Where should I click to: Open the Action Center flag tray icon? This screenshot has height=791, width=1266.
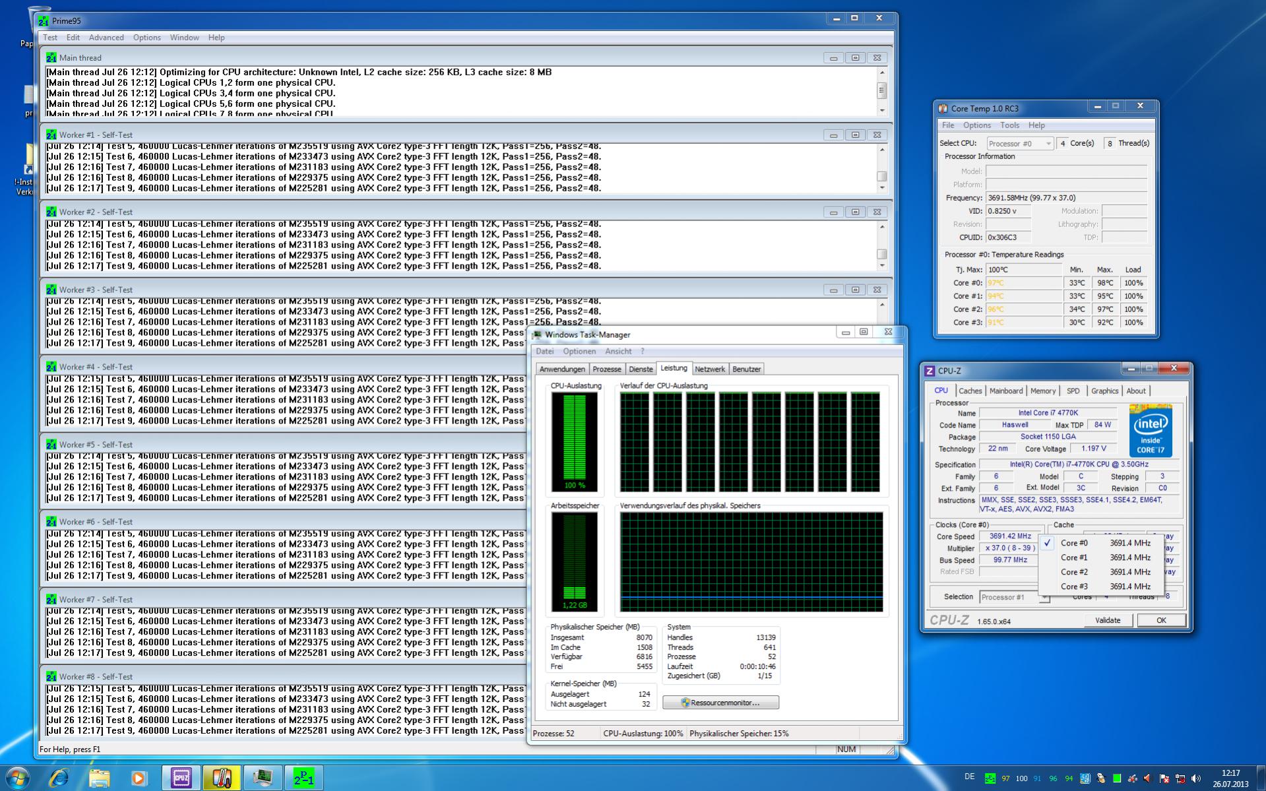tap(1164, 778)
